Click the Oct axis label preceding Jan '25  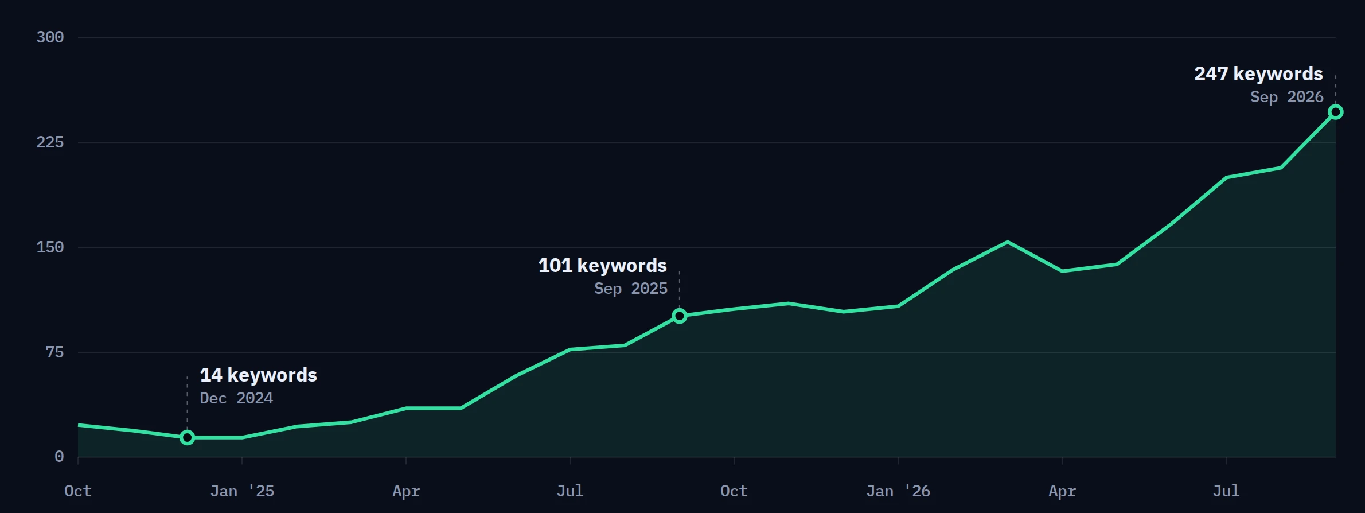[78, 491]
